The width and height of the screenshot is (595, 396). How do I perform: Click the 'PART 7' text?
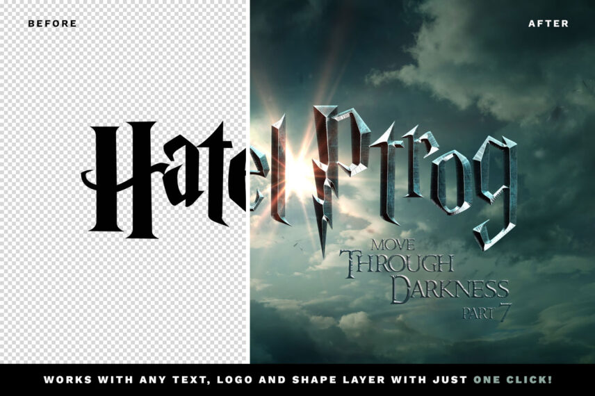click(487, 313)
